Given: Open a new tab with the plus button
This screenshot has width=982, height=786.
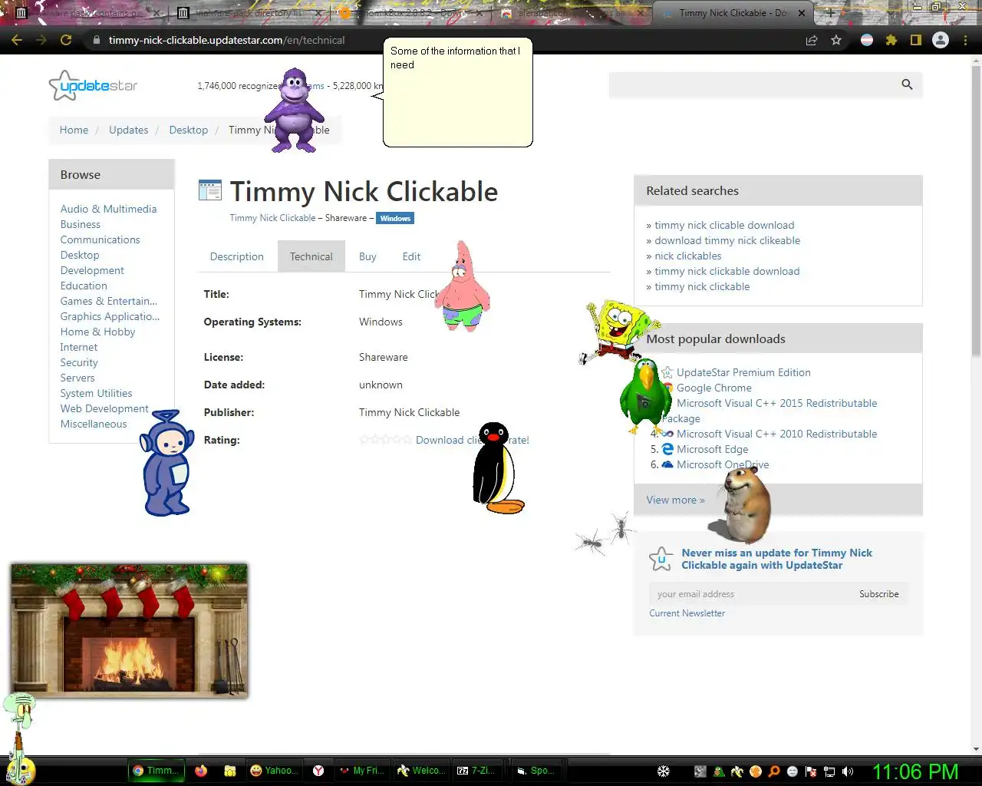Looking at the screenshot, I should pos(830,13).
